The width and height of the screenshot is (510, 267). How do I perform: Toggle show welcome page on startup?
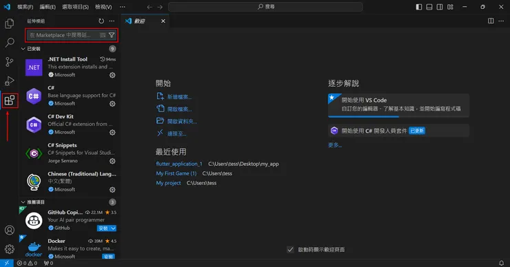tap(290, 250)
